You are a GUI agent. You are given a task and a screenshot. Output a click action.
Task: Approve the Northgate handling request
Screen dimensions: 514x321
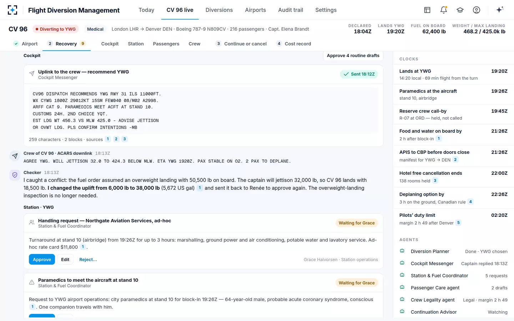(42, 260)
